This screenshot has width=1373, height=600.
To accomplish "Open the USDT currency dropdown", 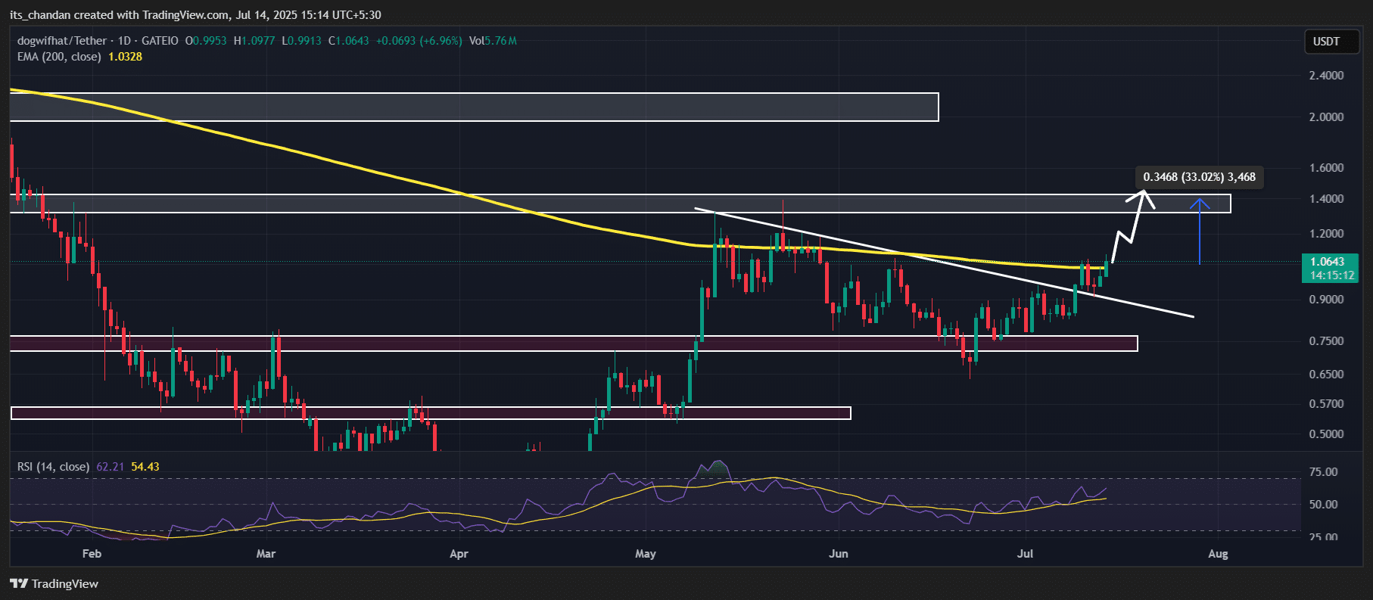I will (x=1326, y=42).
